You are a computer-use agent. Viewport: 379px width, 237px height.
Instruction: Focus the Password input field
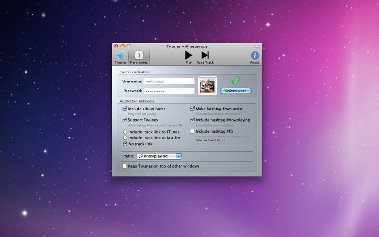169,91
